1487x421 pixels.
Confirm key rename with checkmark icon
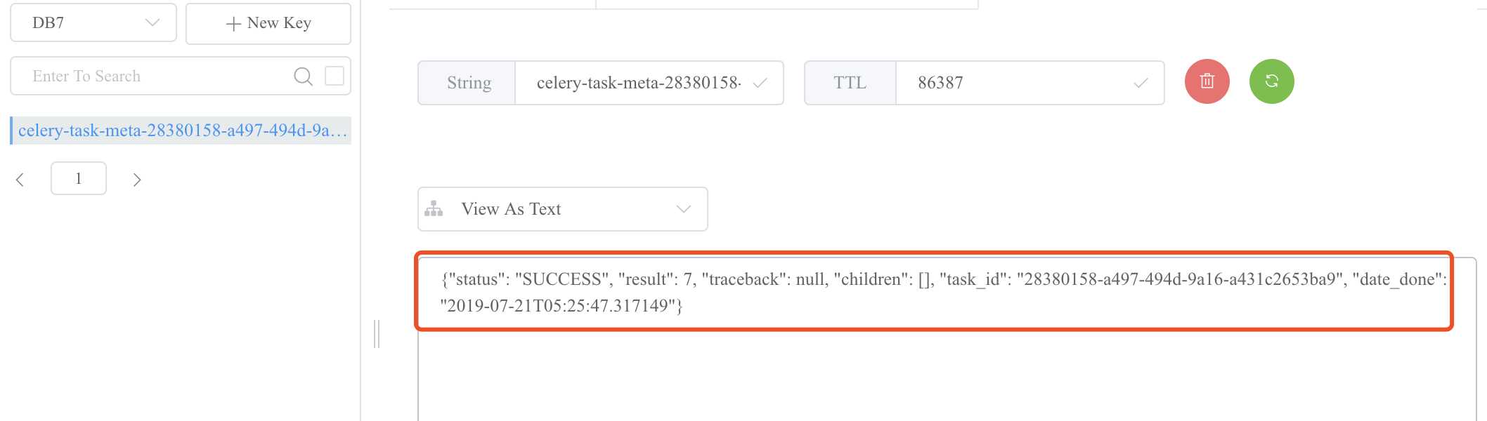tap(760, 83)
